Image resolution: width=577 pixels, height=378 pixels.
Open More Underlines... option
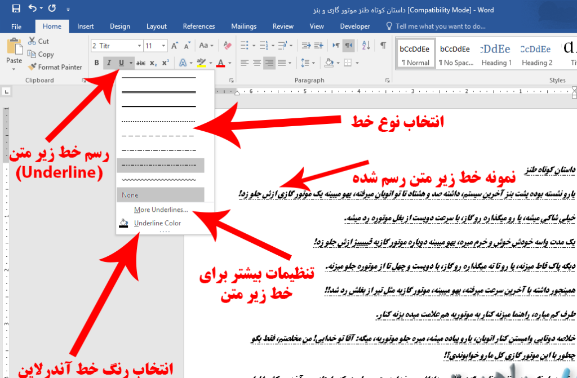coord(161,210)
